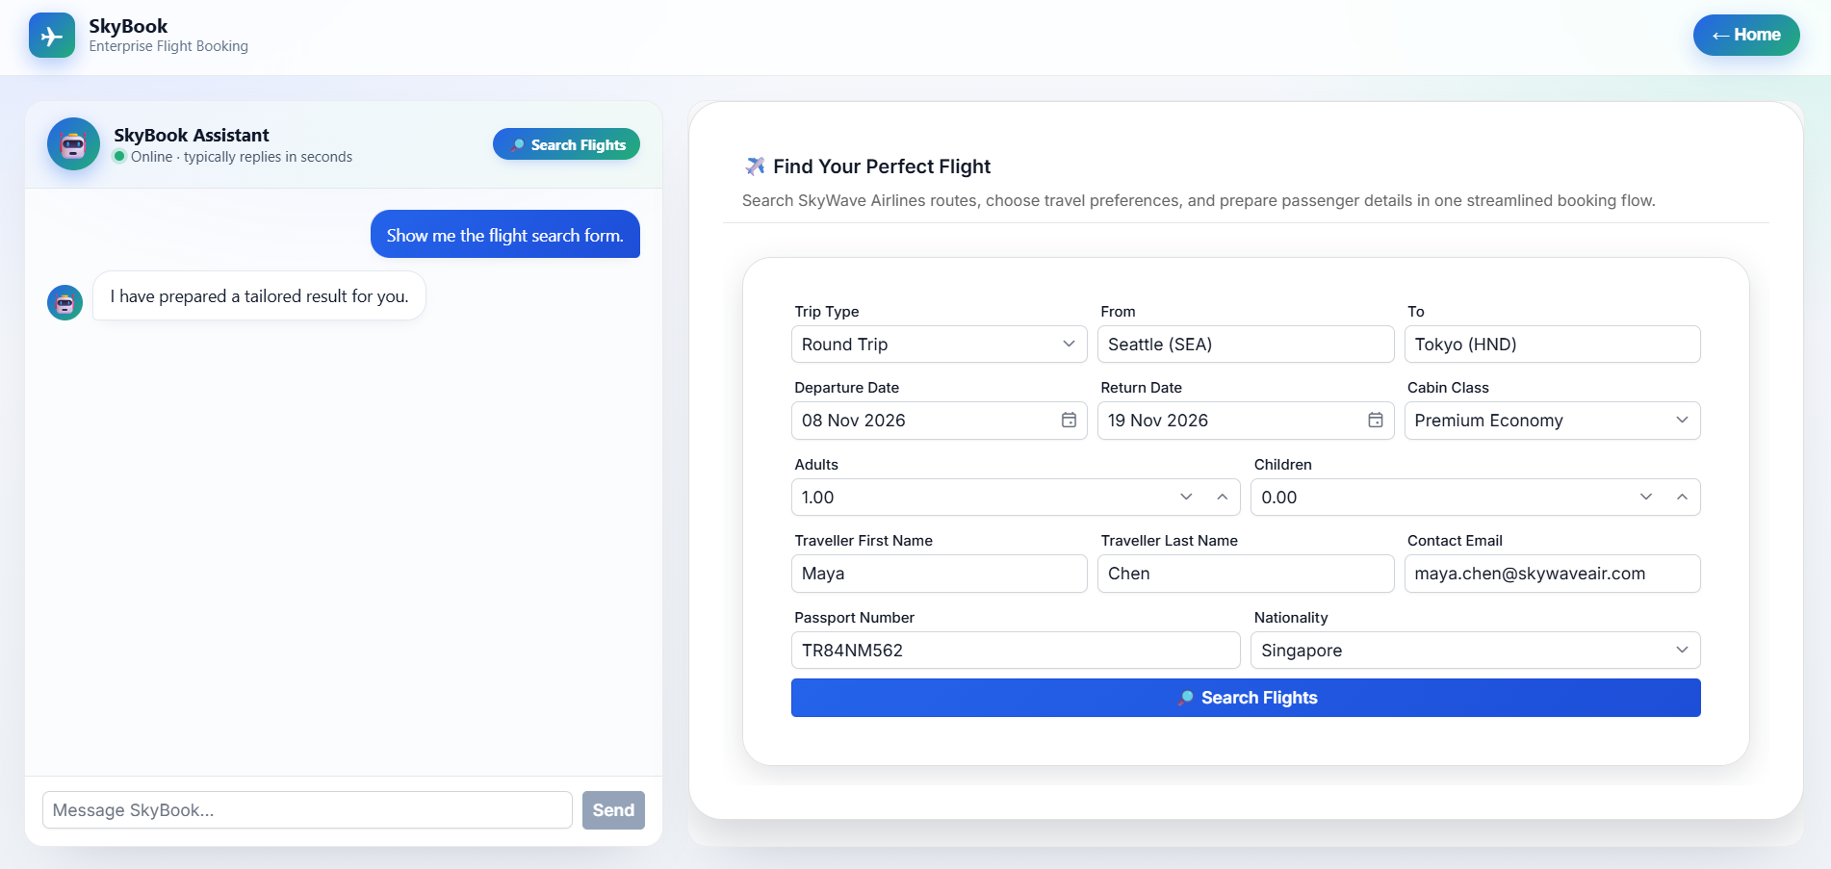Click the SkyBook airplane logo icon
Viewport: 1831px width, 869px height.
[52, 36]
